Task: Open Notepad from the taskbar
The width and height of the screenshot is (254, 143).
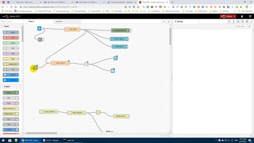Action: point(52,140)
